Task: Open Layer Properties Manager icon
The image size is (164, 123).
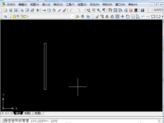Action: tap(5, 17)
